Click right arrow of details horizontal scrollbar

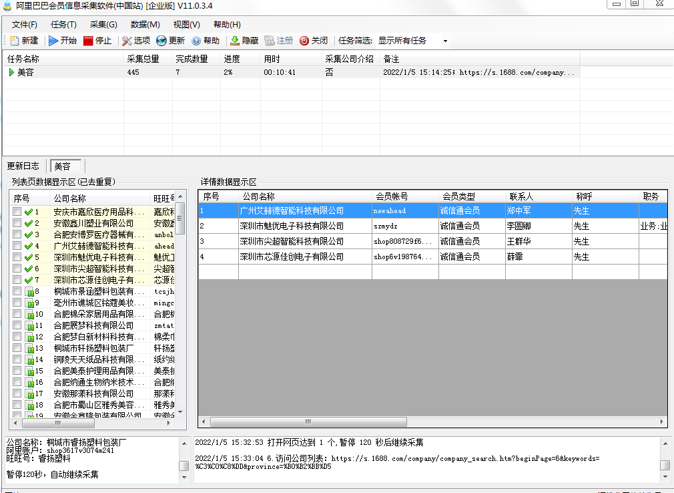[661, 422]
